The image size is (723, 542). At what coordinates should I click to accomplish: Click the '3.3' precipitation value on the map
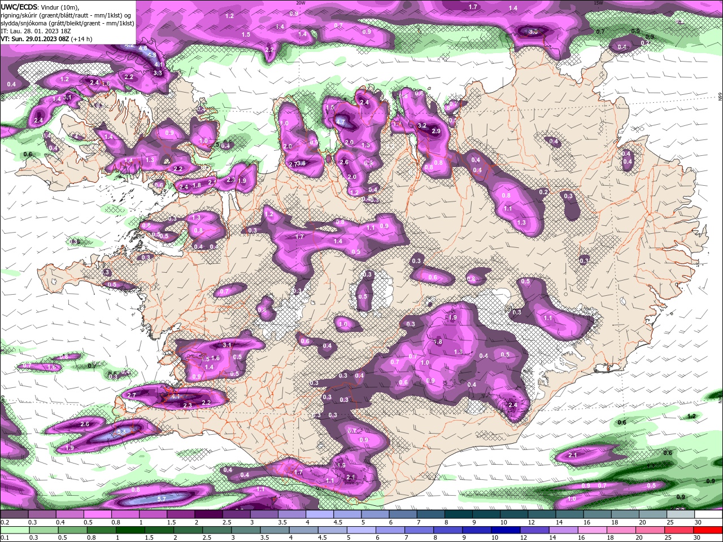pos(158,73)
